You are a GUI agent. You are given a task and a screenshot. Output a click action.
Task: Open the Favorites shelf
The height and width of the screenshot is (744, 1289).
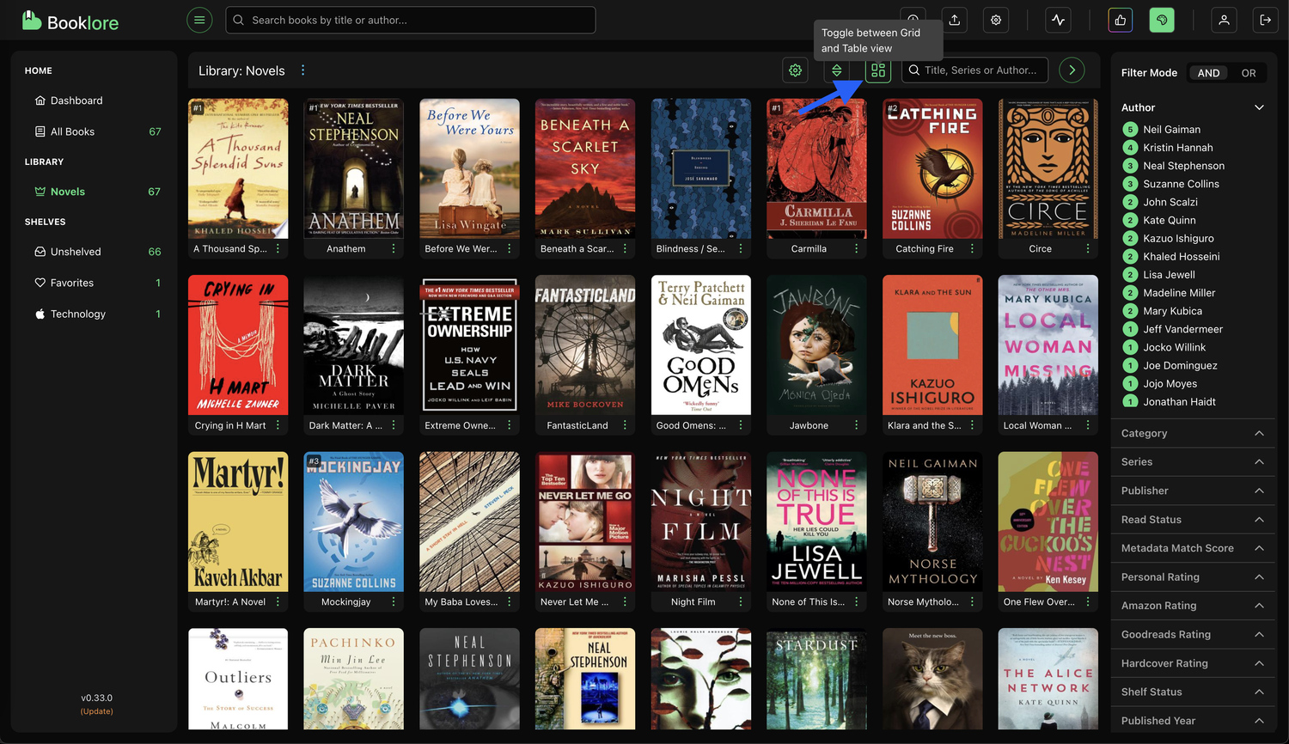(x=71, y=282)
